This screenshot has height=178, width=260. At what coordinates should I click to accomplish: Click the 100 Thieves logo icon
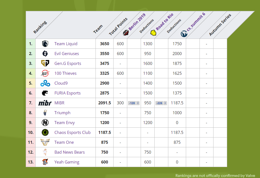coord(45,73)
